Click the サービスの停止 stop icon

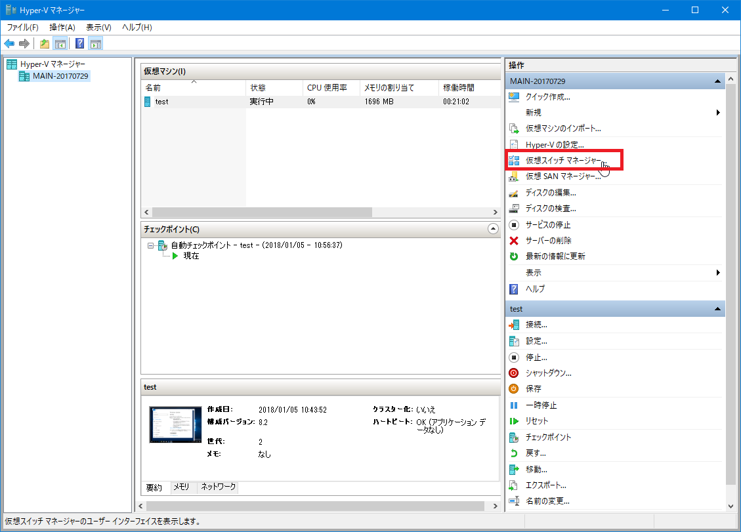click(x=514, y=225)
